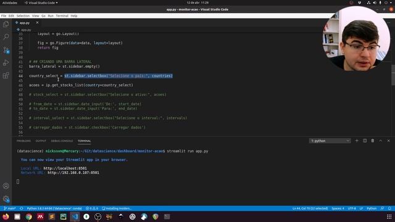Viewport: 395px width, 222px height.
Task: Click the acoes = ip.get_stocks_list line
Action: (x=81, y=85)
